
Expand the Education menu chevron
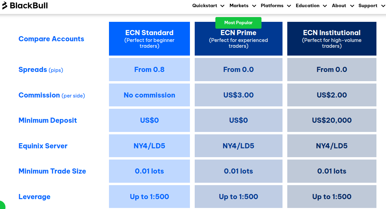pos(325,6)
